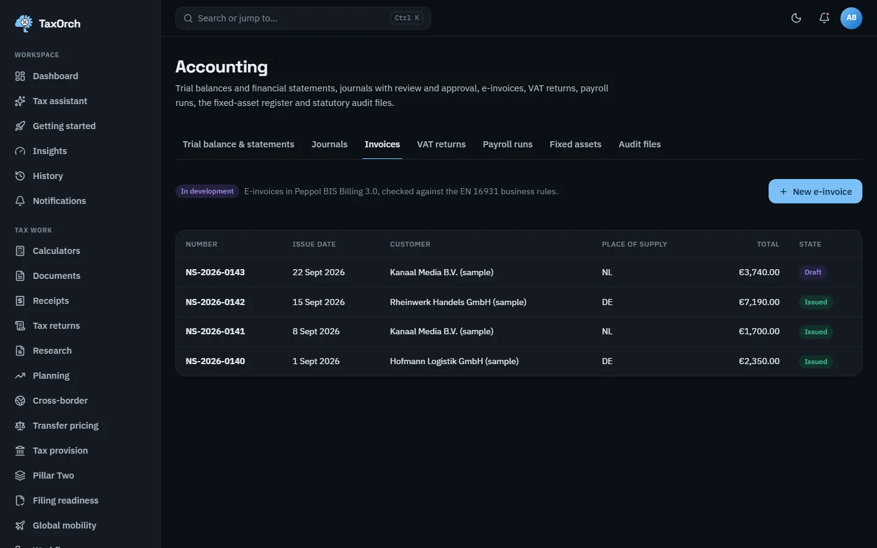
Task: Click the Notifications bell icon in sidebar
Action: [20, 201]
